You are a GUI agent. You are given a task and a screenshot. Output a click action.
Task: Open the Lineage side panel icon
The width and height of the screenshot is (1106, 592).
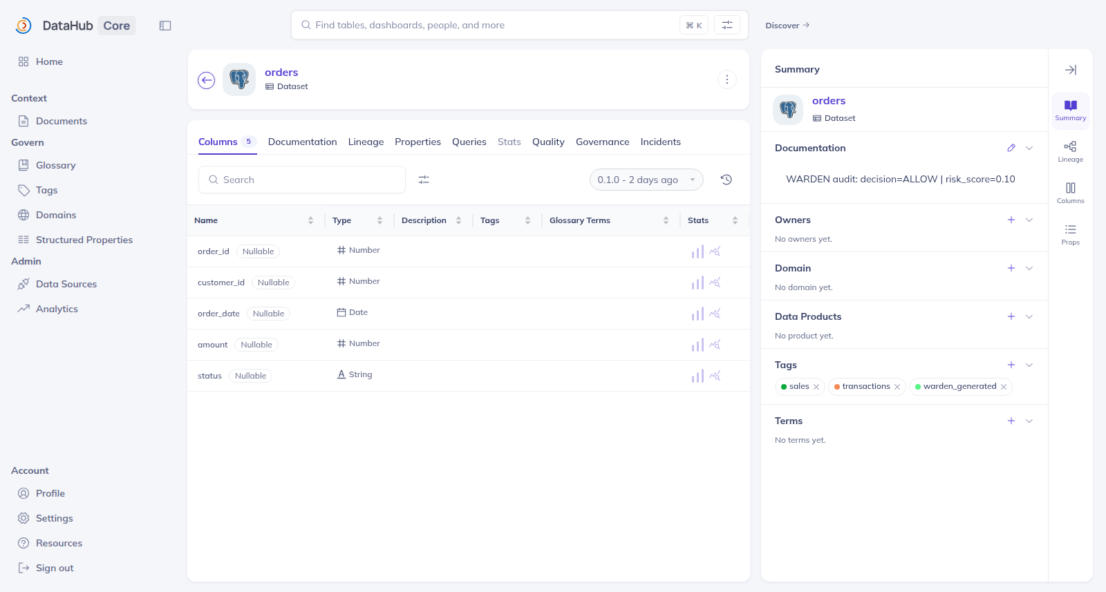1070,151
